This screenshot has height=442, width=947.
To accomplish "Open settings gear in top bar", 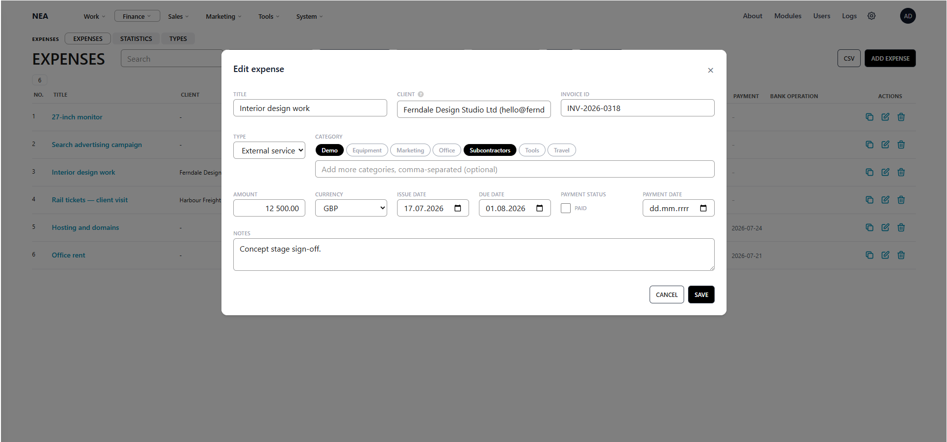I will tap(872, 16).
